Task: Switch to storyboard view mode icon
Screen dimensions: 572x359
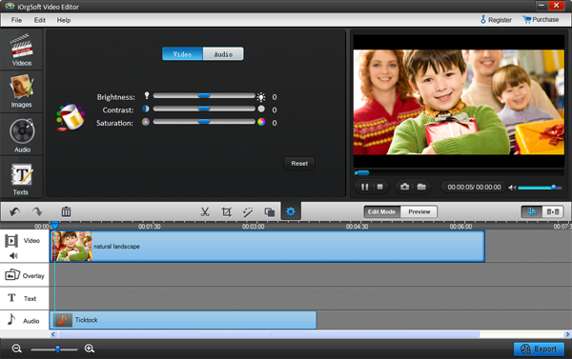Action: [x=553, y=211]
